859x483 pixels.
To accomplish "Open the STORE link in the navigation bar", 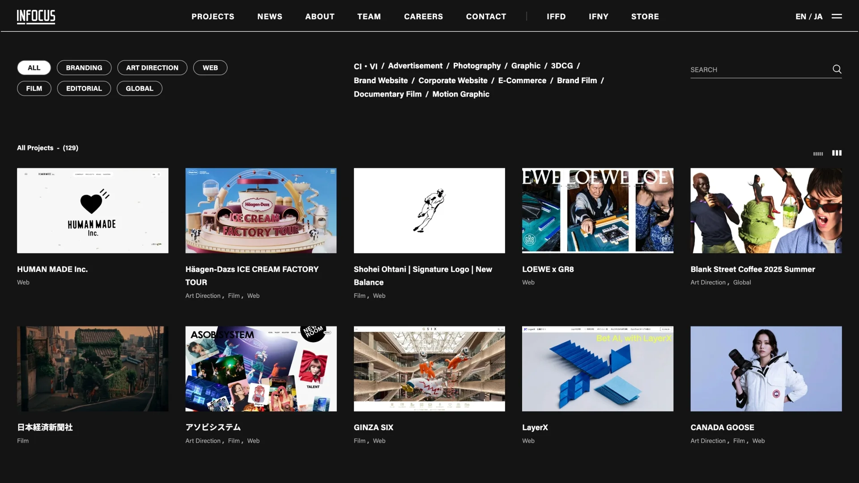I will [x=645, y=17].
